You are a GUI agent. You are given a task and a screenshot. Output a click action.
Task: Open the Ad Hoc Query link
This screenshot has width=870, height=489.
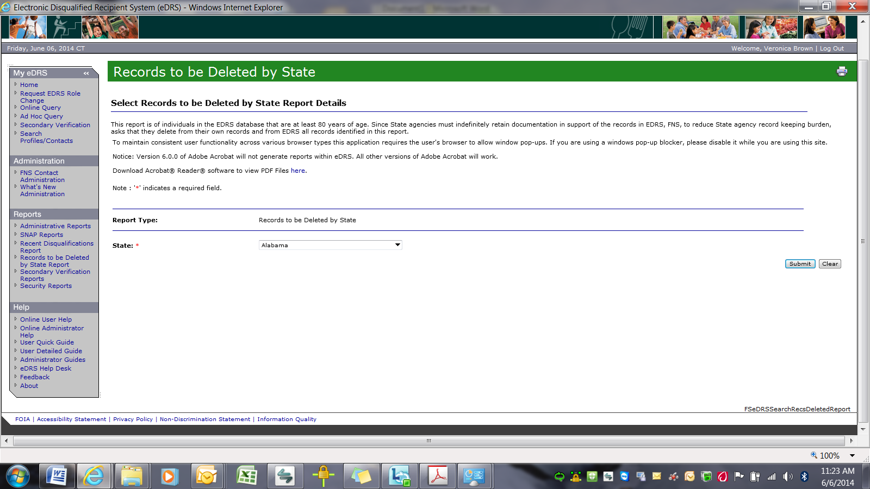[41, 116]
